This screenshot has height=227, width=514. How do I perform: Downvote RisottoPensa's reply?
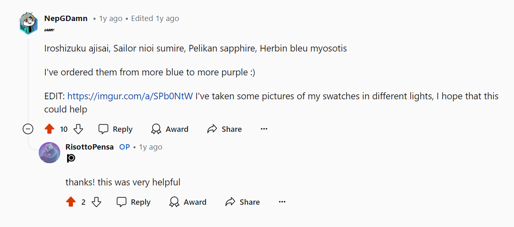point(96,202)
